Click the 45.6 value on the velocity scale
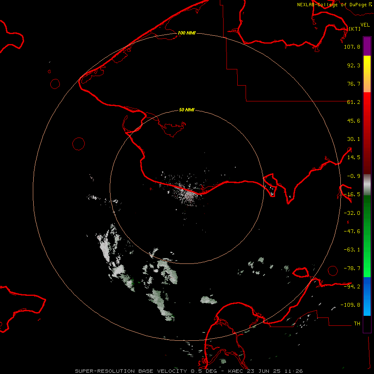This screenshot has width=374, height=374. [x=354, y=121]
